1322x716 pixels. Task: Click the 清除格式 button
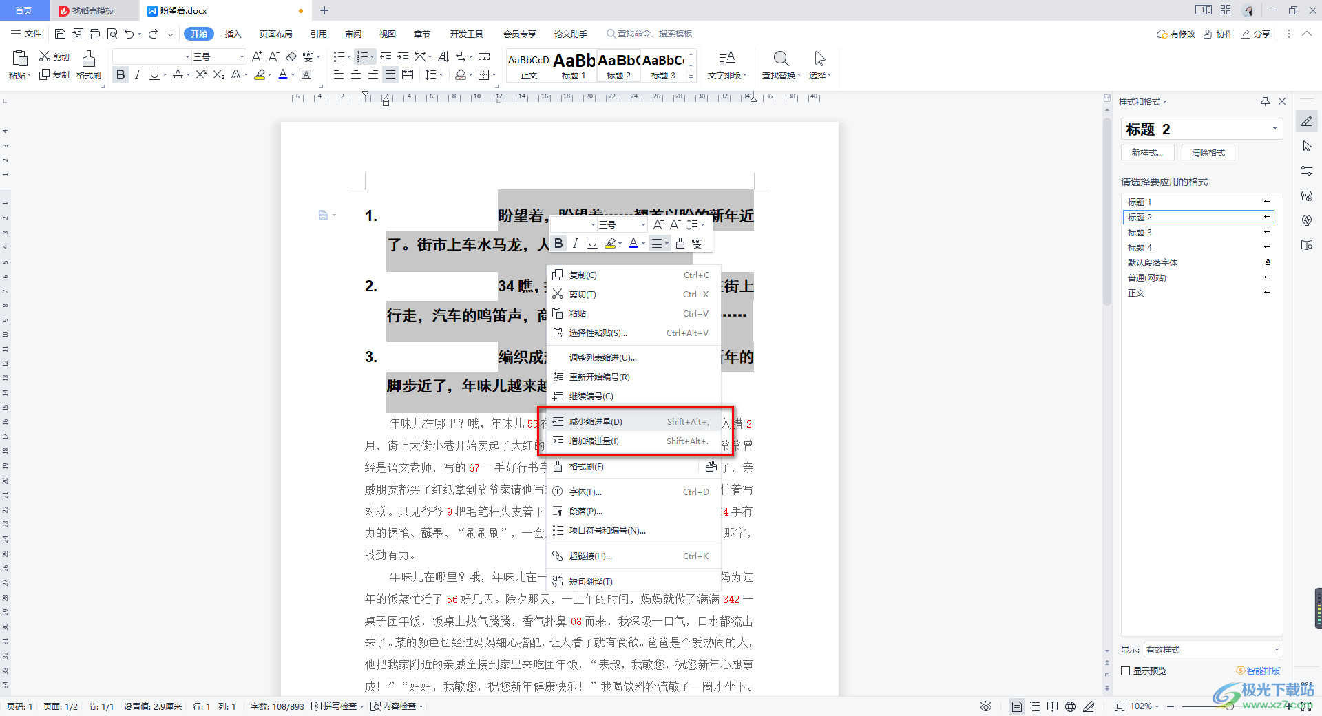(1208, 152)
